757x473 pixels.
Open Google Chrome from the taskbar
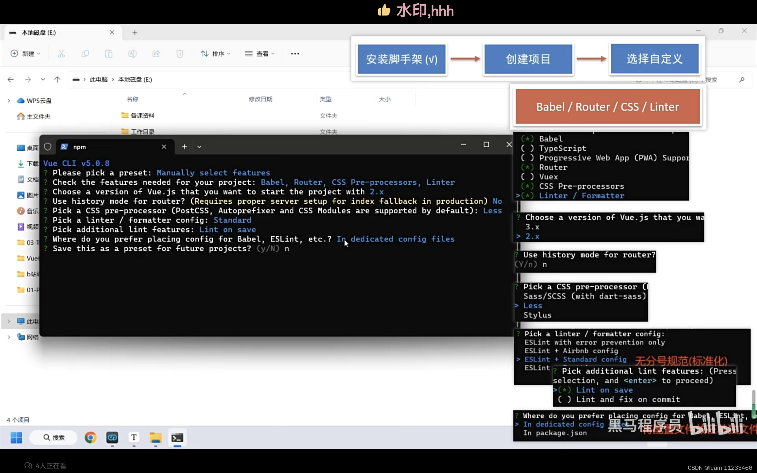pos(90,438)
